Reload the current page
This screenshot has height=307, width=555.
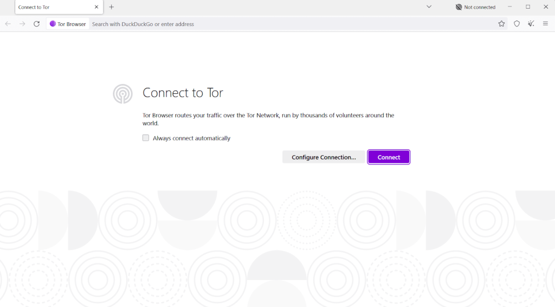point(36,24)
